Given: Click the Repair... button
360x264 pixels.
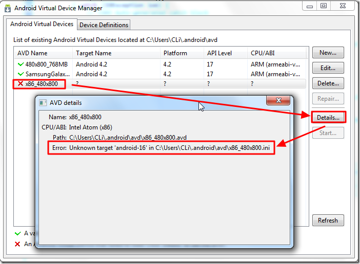Looking at the screenshot, I should 328,99.
